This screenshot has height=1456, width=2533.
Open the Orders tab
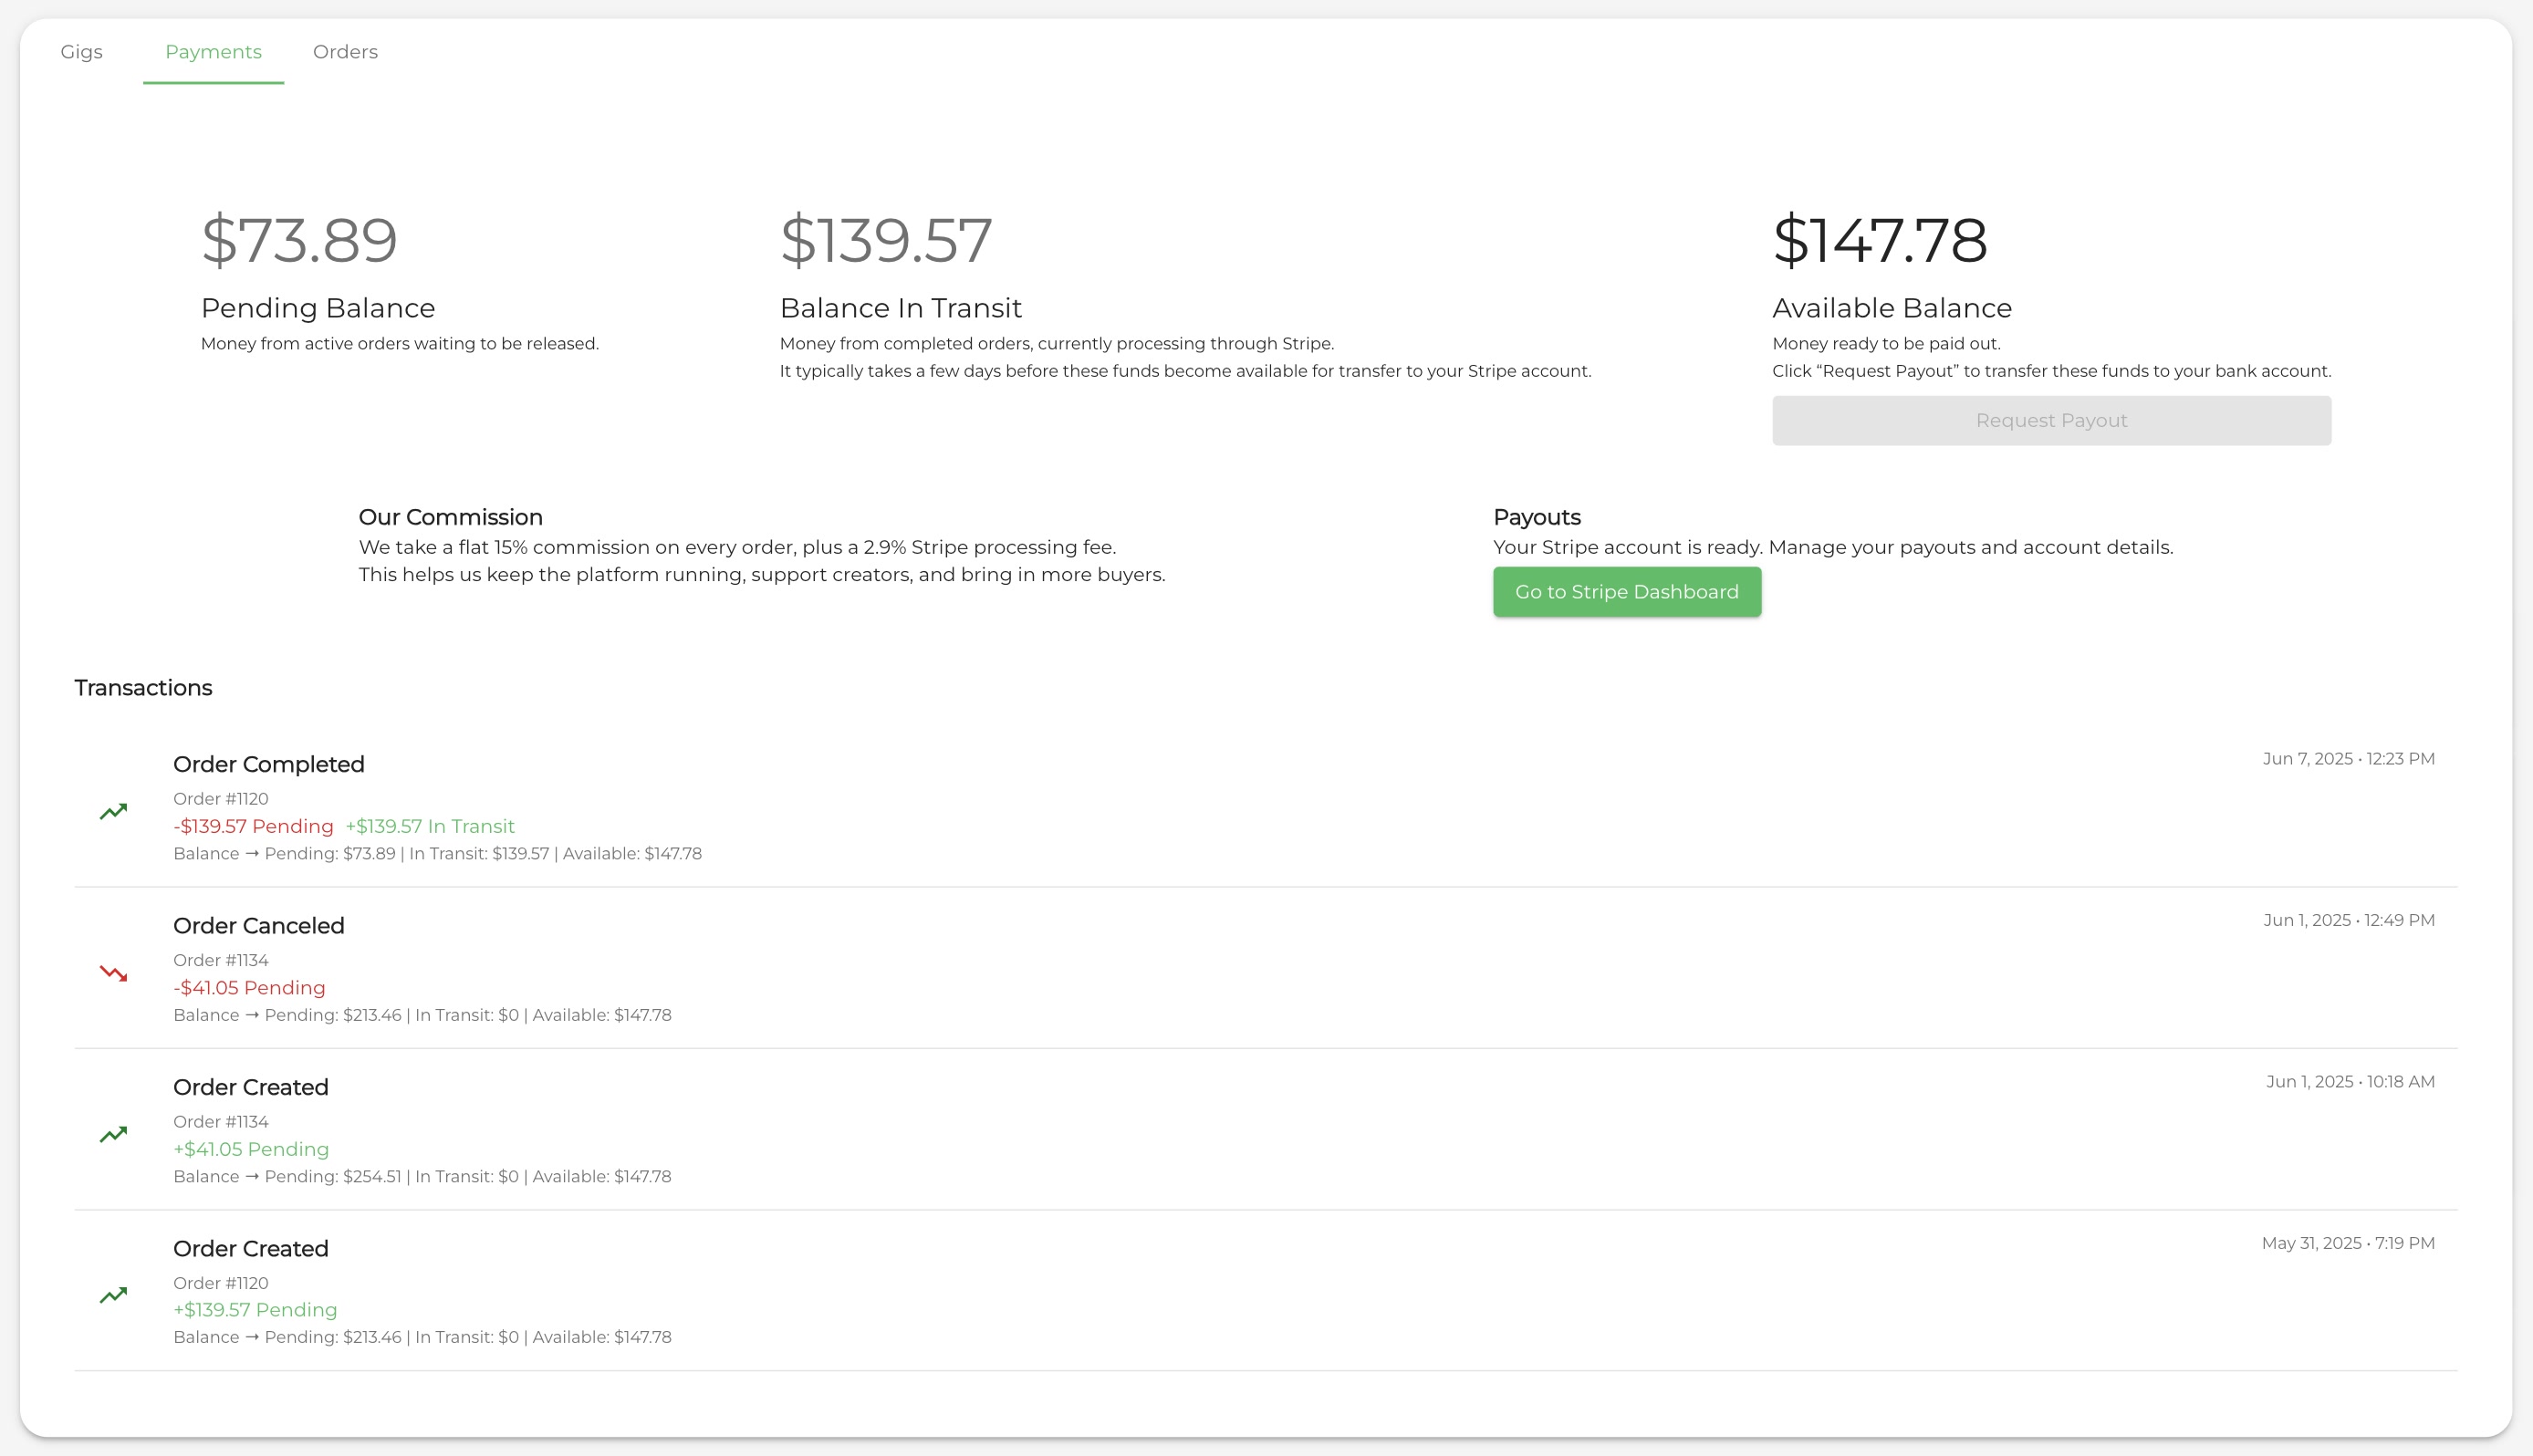coord(345,52)
